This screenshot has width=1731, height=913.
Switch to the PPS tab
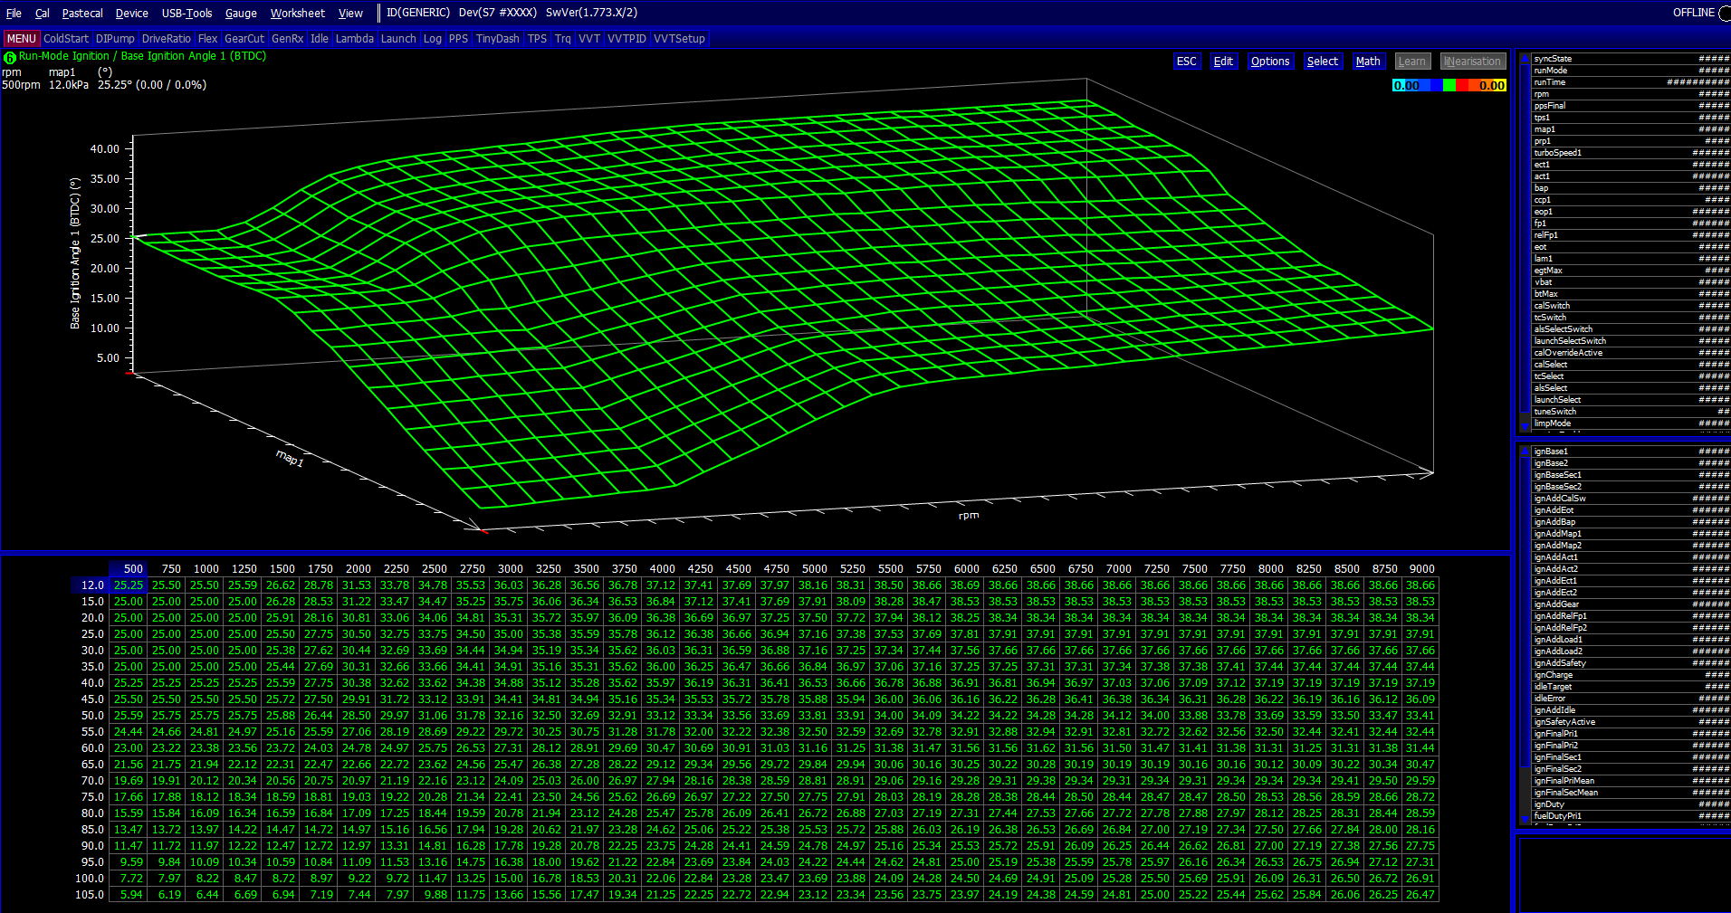point(459,39)
